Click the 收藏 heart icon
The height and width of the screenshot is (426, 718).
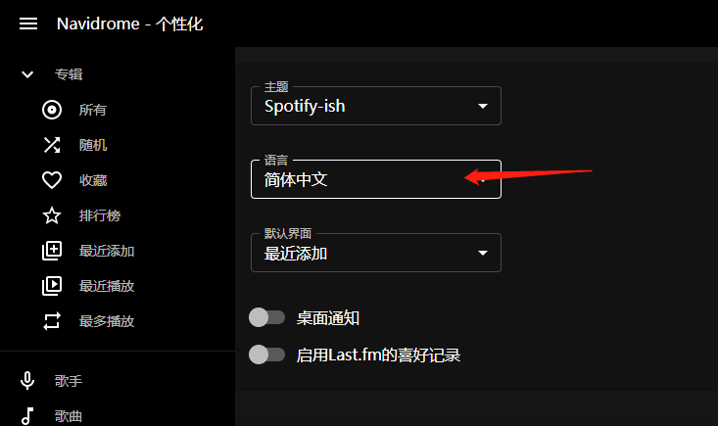pyautogui.click(x=52, y=180)
